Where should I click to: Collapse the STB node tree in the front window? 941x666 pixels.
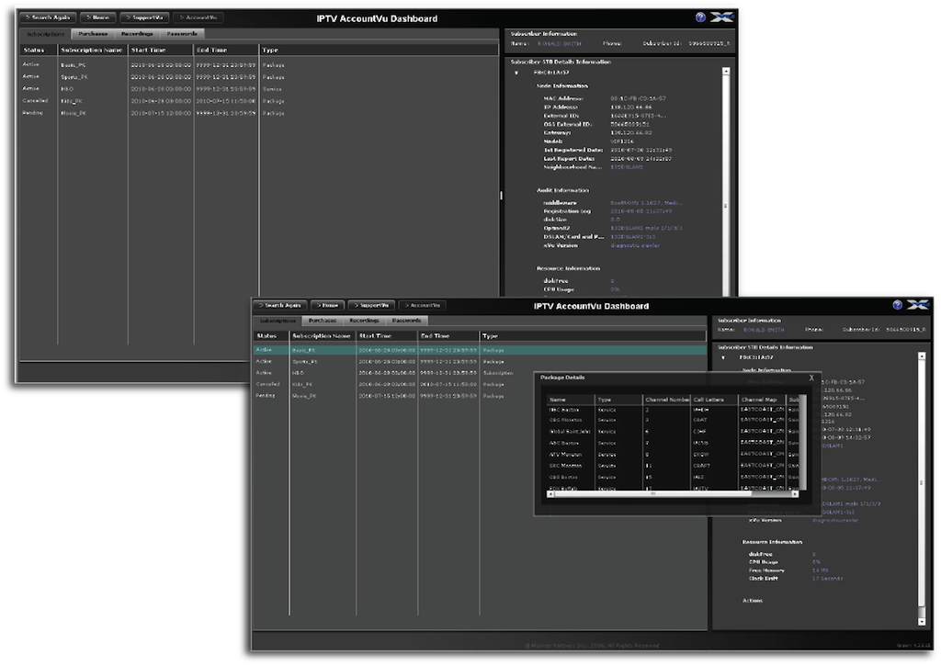click(x=722, y=358)
